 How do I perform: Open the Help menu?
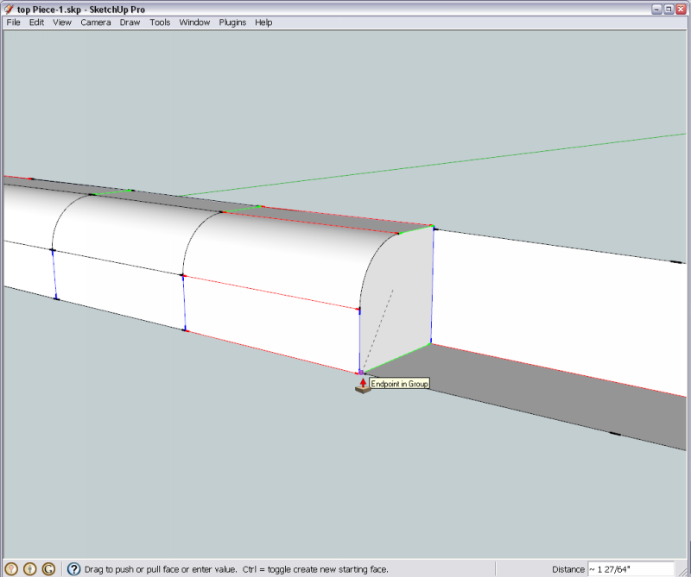pyautogui.click(x=263, y=22)
